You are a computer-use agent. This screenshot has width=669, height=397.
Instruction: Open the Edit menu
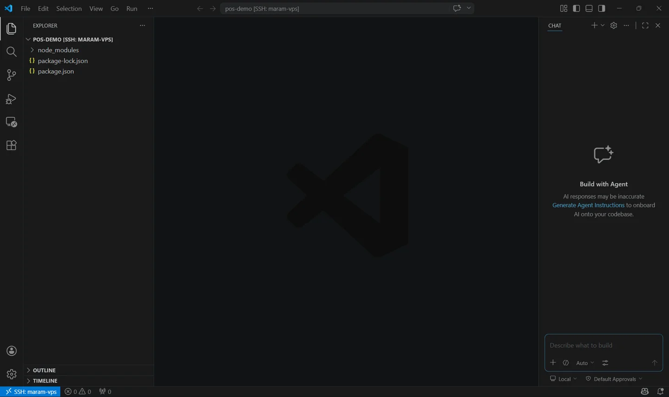pyautogui.click(x=43, y=8)
